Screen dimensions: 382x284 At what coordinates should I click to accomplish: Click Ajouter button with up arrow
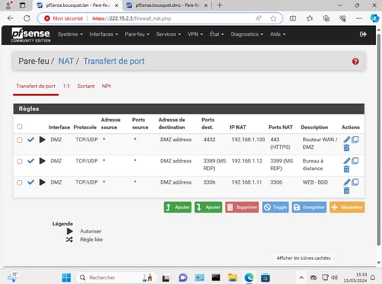coord(178,207)
